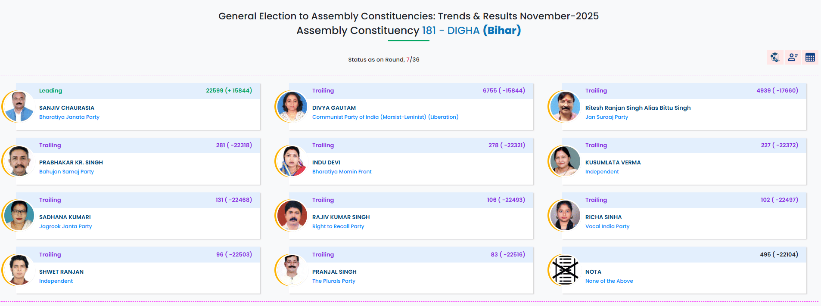Click the 181 - DIGHA constituency heading
821x306 pixels.
pos(451,31)
